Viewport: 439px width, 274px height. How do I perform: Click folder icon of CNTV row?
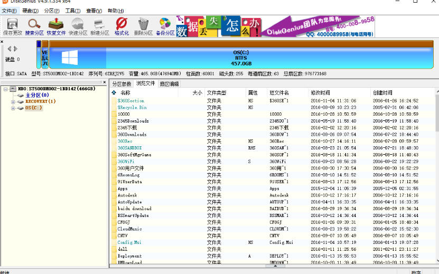tap(114, 235)
